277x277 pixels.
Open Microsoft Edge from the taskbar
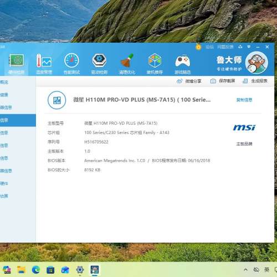[36, 270]
